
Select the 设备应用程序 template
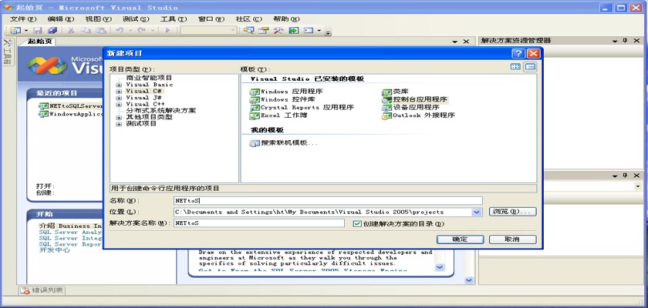point(410,107)
